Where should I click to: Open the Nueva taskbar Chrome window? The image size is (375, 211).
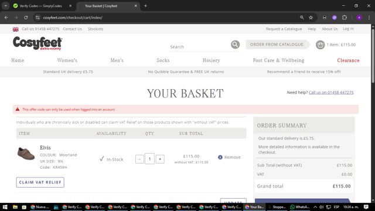click(40, 207)
